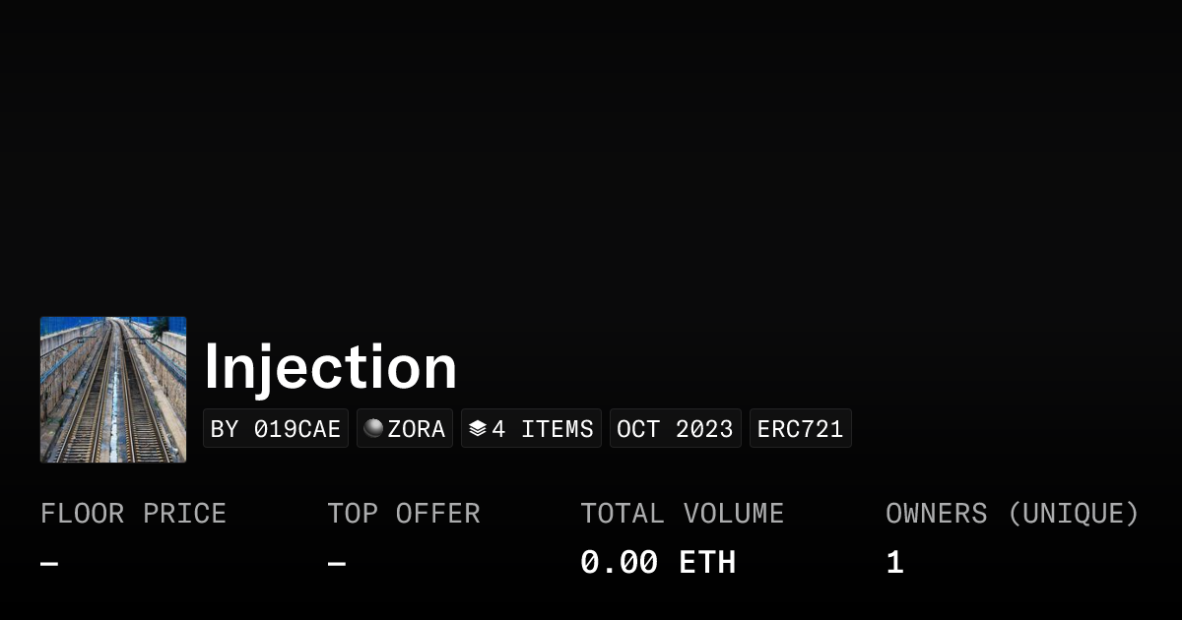
Task: Select the (UNIQUE) qualifier text
Action: click(1073, 514)
